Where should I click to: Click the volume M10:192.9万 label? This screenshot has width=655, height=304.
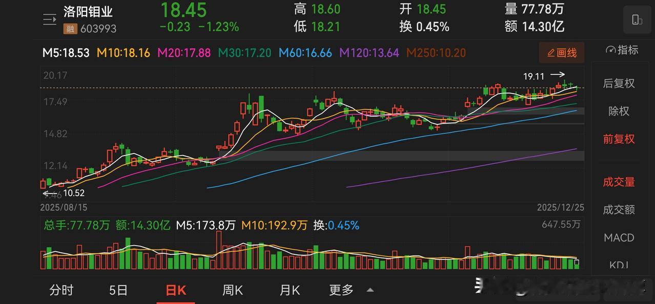[x=274, y=225]
